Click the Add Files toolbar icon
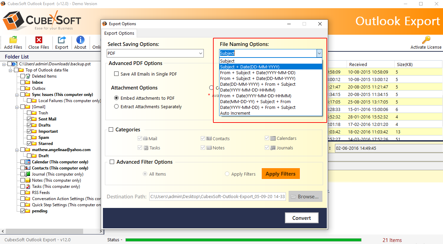Image resolution: width=443 pixels, height=244 pixels. [13, 39]
